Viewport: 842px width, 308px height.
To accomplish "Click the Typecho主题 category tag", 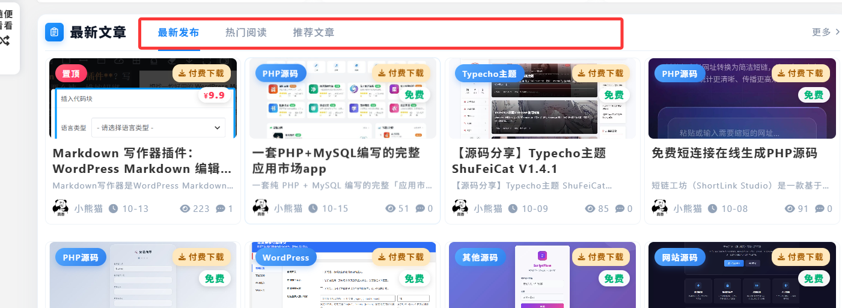I will click(489, 73).
